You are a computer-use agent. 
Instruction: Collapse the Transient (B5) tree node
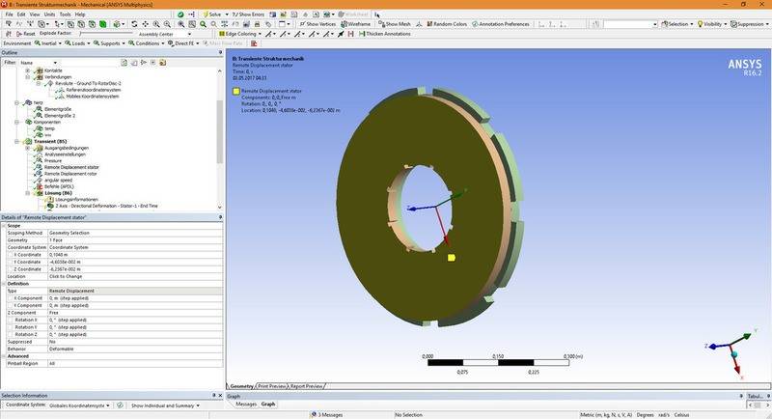[x=17, y=141]
